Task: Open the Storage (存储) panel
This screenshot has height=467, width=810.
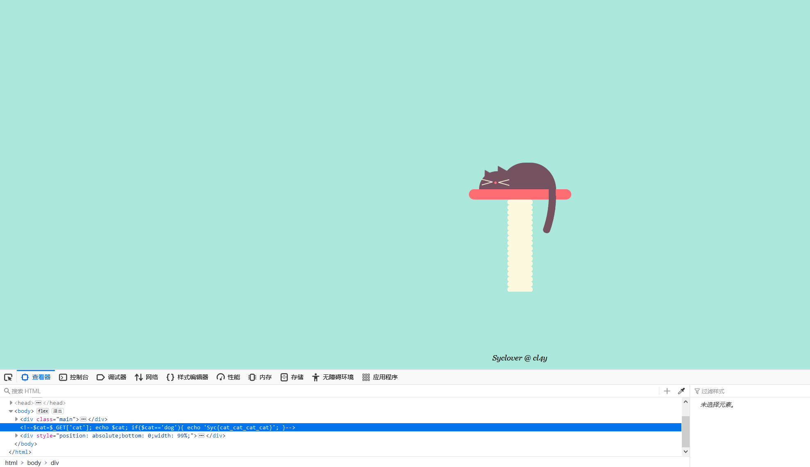Action: [292, 377]
